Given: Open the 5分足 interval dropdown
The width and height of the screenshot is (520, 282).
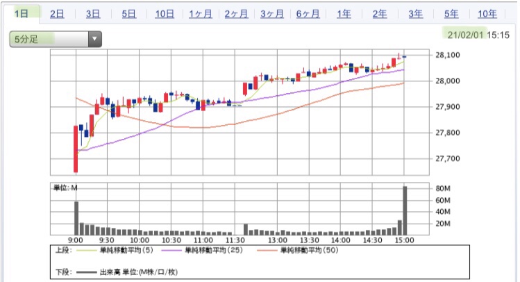Looking at the screenshot, I should (x=56, y=39).
